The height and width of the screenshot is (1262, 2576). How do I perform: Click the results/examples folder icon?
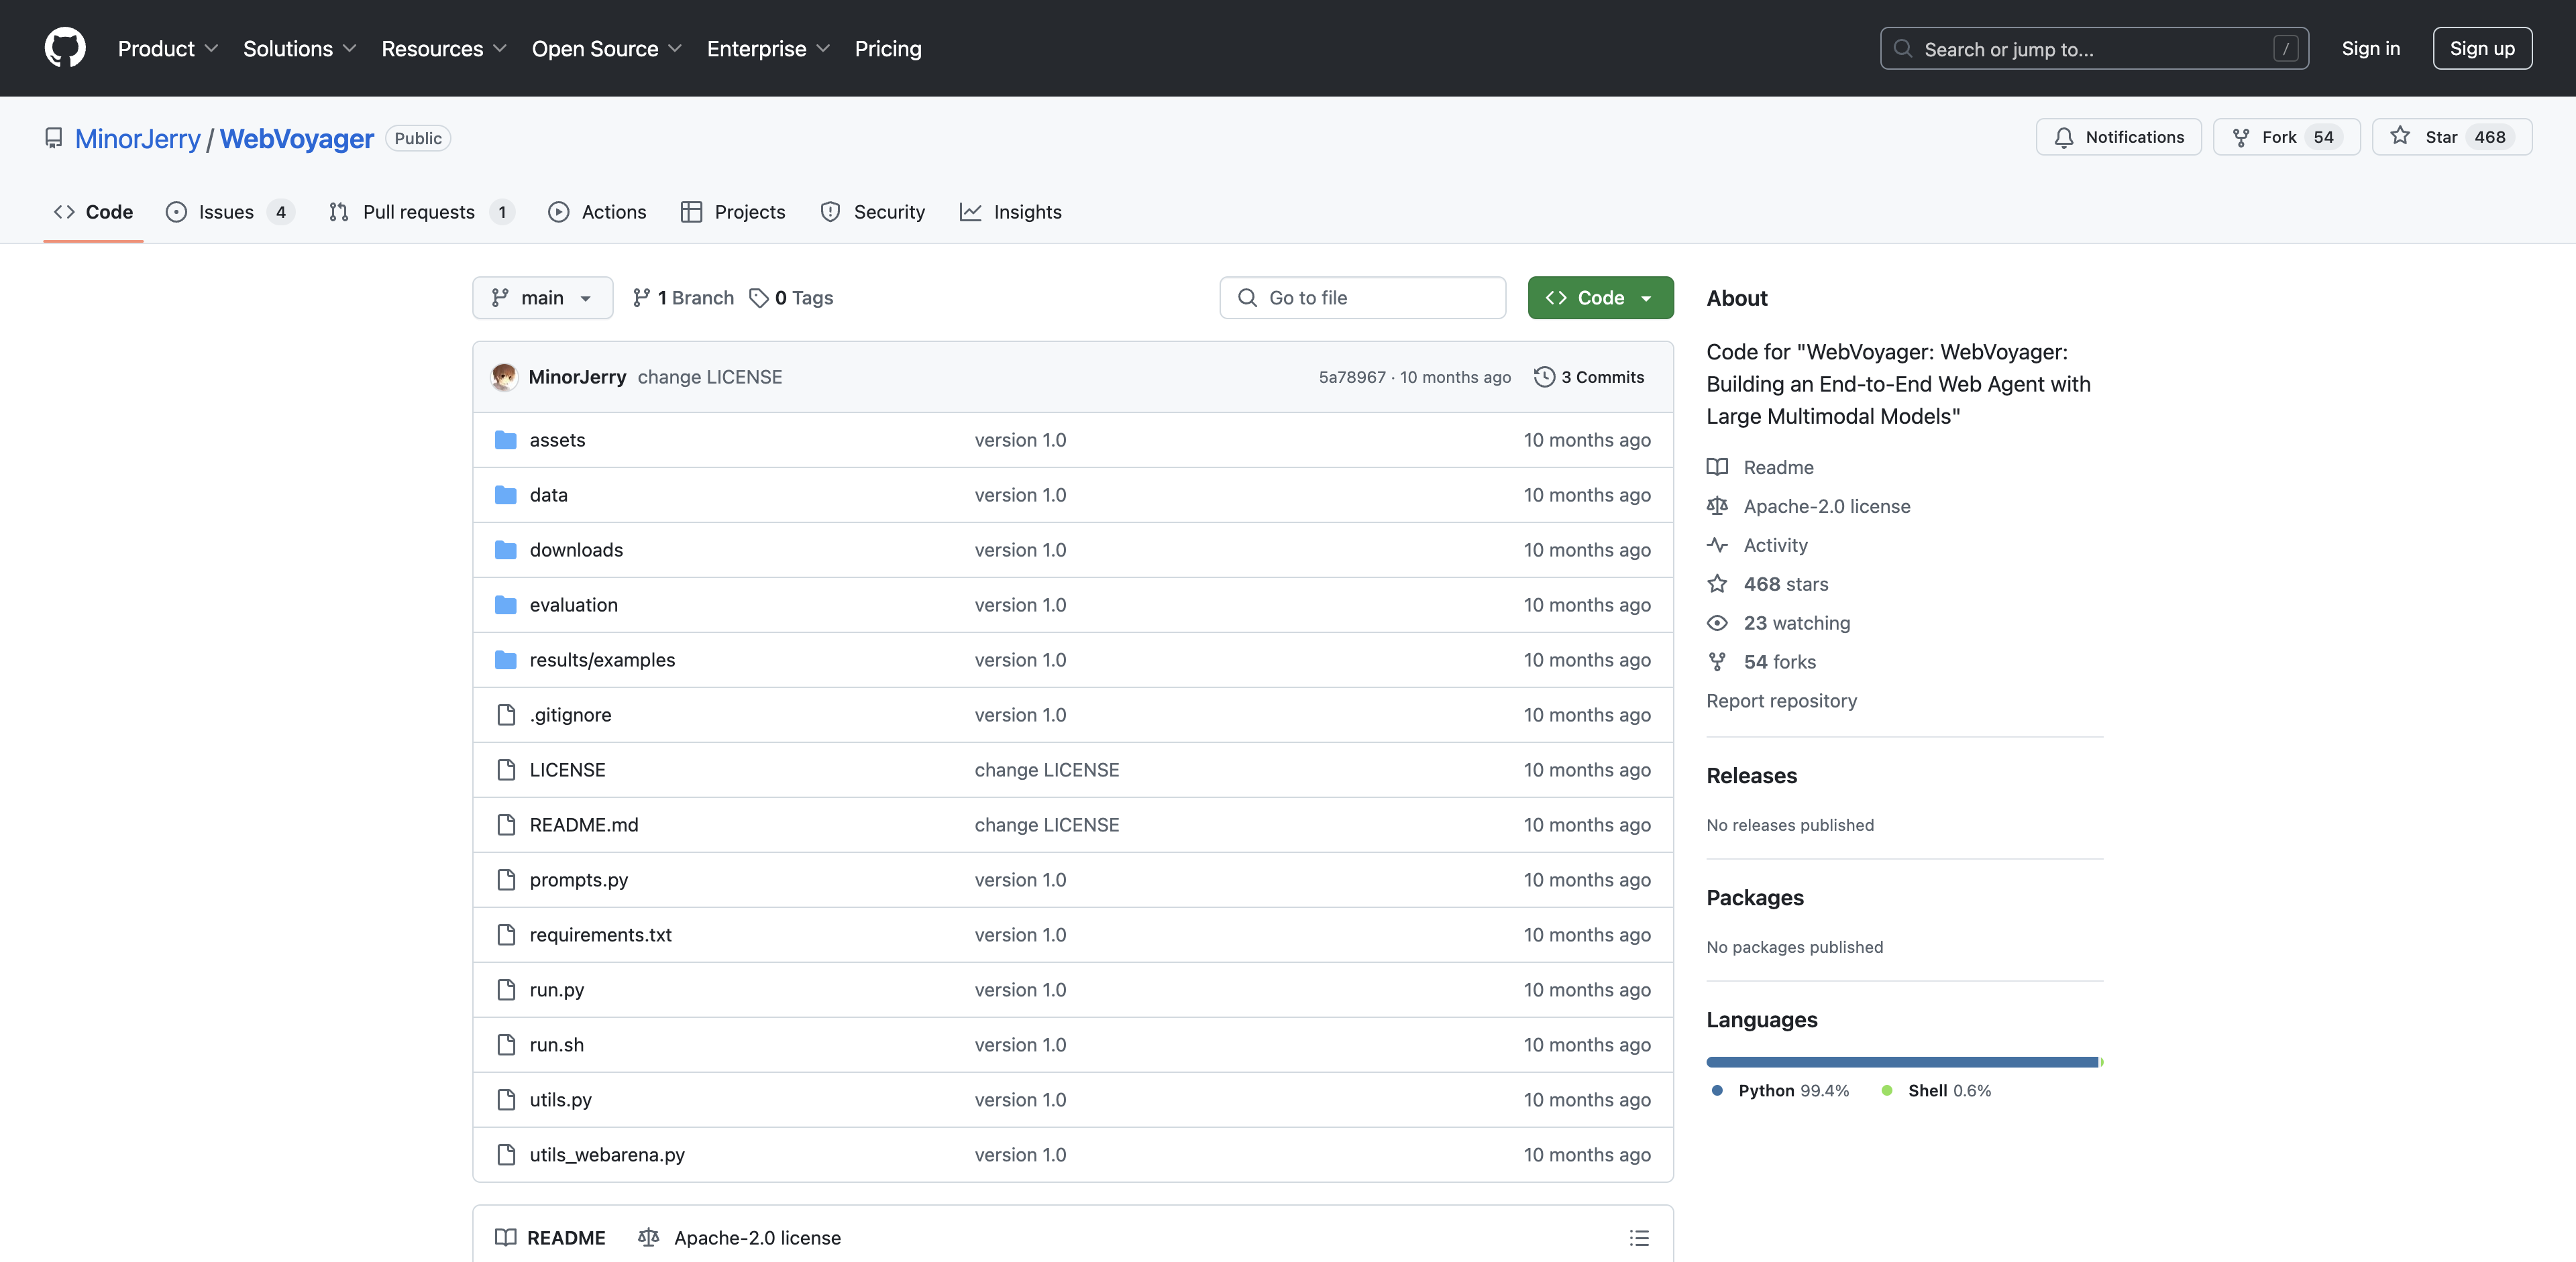[x=506, y=659]
